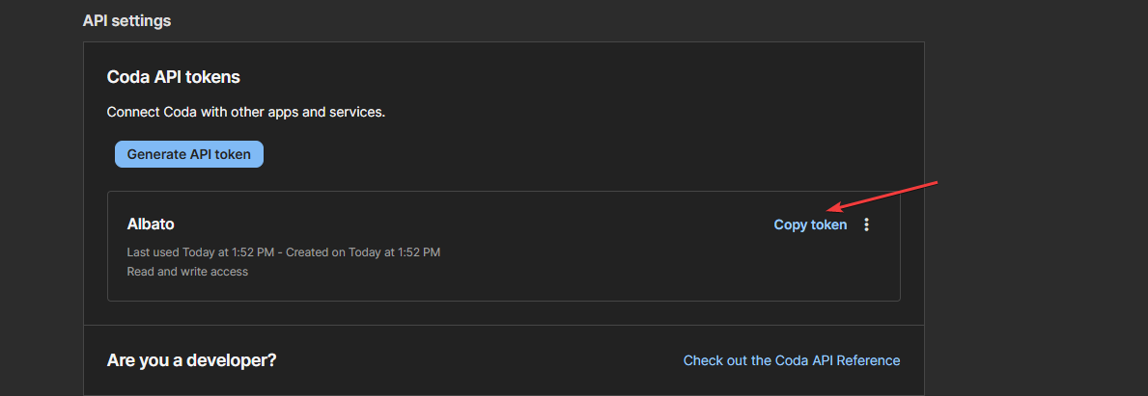Click the red arrow annotation tail
The height and width of the screenshot is (396, 1148).
point(935,183)
